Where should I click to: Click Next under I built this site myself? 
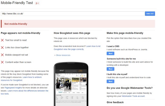110,81
